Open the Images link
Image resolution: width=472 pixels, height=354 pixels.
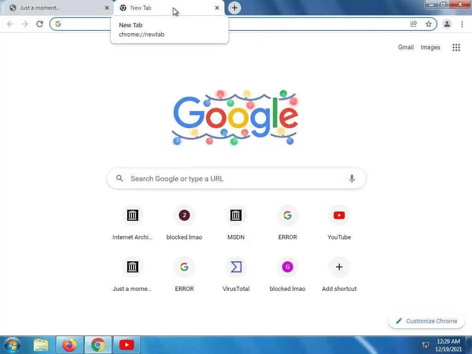click(430, 47)
